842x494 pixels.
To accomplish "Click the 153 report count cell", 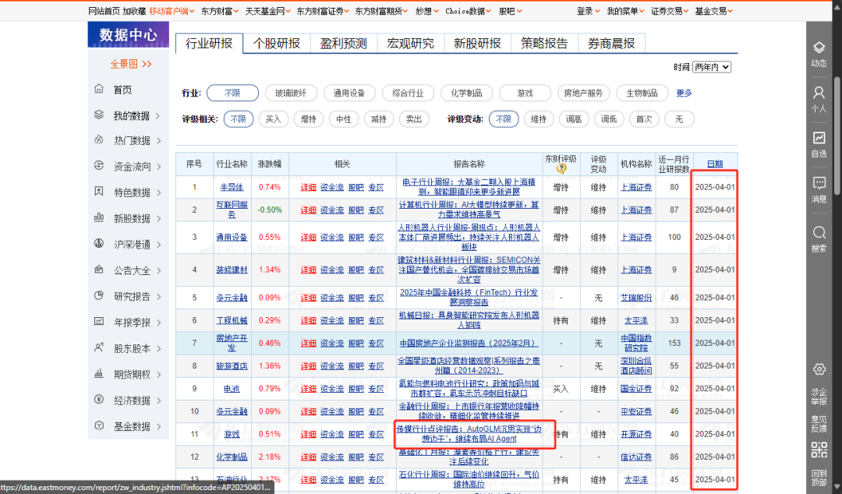I will 674,343.
